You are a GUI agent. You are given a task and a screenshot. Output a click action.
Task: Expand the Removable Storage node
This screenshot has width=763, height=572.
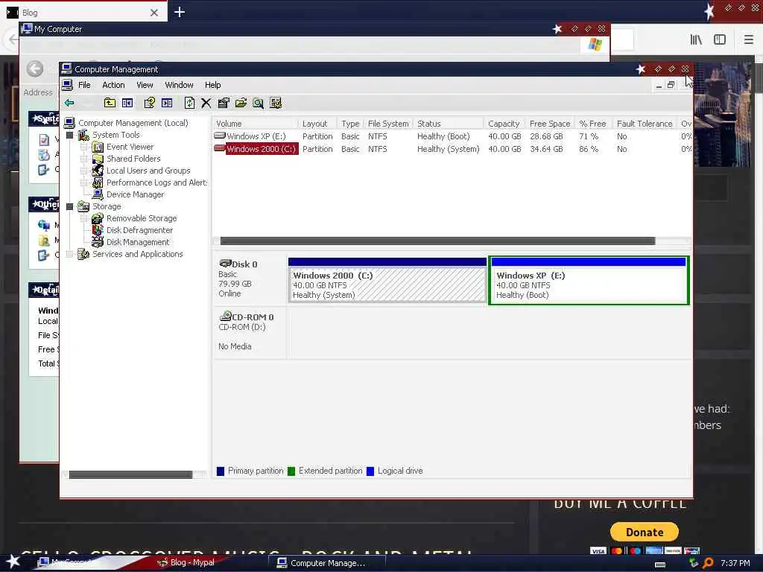(x=83, y=218)
